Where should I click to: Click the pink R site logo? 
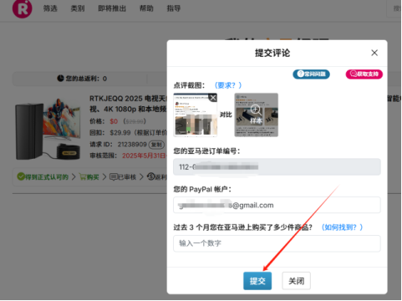click(22, 8)
